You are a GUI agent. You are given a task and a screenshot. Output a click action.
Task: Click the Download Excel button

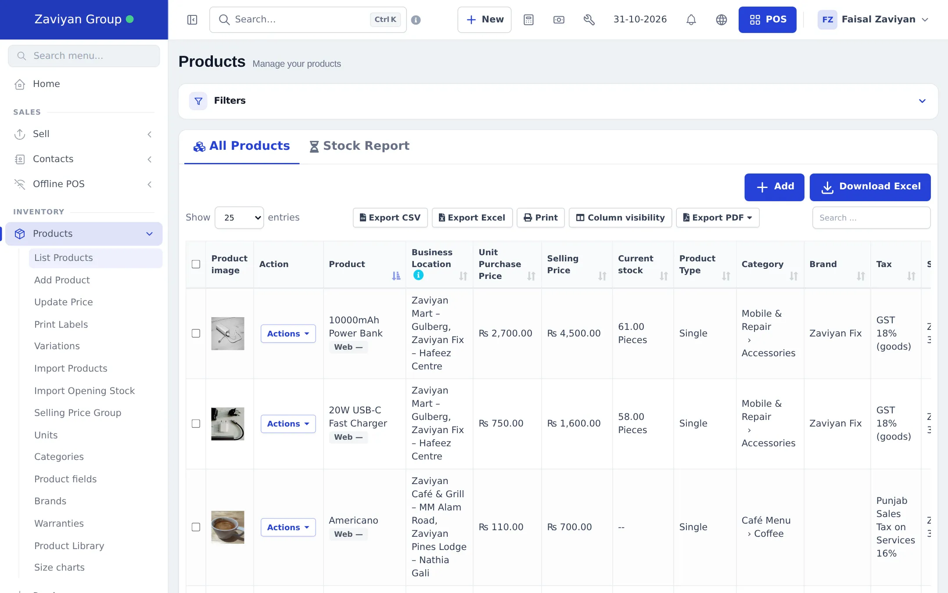(870, 187)
